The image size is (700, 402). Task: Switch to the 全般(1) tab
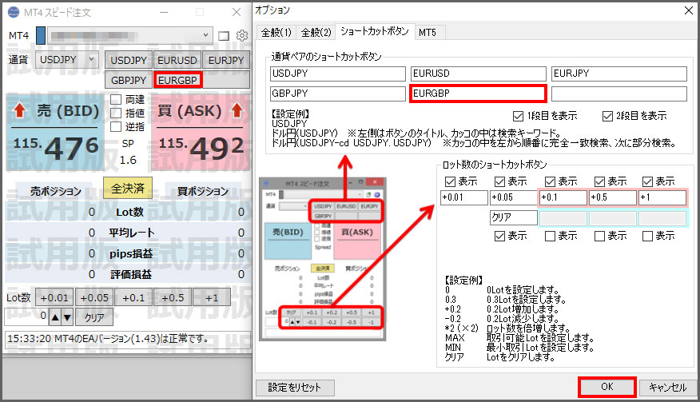(276, 32)
